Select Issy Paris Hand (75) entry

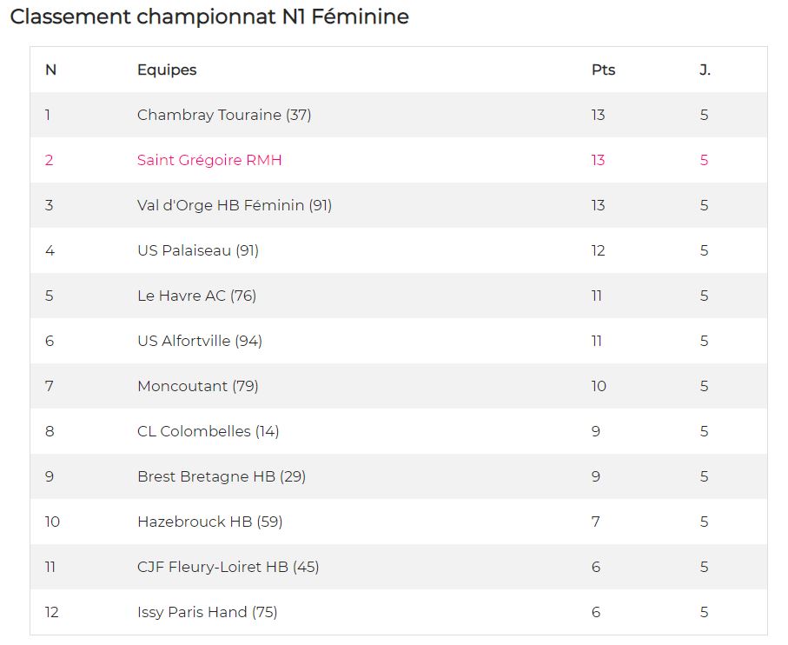tap(207, 612)
